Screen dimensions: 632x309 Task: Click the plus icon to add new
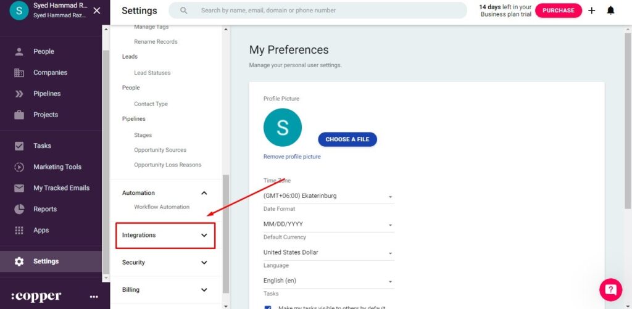592,11
